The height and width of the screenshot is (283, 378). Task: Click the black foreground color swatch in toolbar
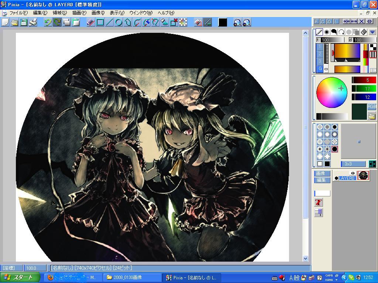coord(223,22)
